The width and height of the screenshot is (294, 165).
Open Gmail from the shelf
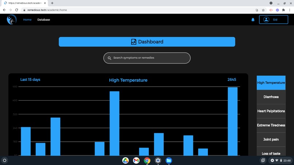coord(136,161)
